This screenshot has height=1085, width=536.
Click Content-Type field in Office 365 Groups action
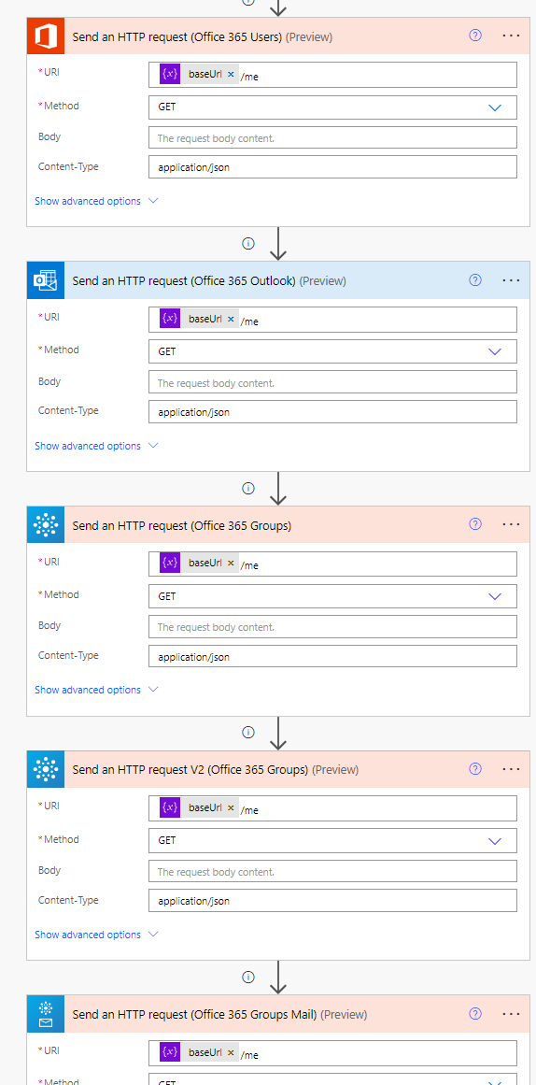pyautogui.click(x=332, y=656)
